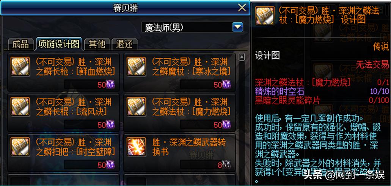Viewport: 391px width, 186px height.
Task: Click the currency icon beside price 8
Action: point(226,164)
